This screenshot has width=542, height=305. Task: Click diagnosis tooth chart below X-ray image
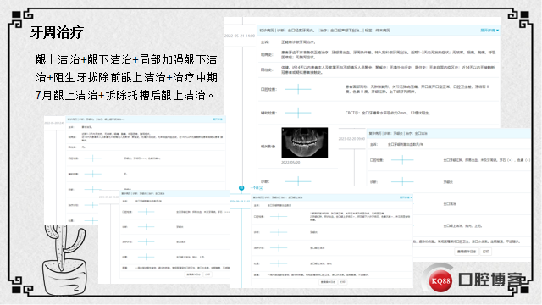tap(298, 181)
